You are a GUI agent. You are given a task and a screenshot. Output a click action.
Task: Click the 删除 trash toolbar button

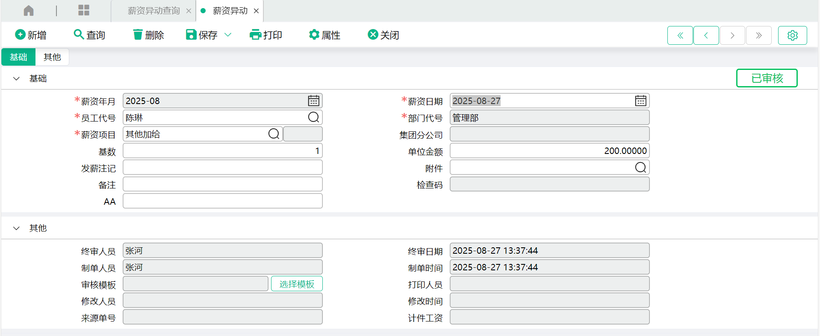(x=148, y=35)
